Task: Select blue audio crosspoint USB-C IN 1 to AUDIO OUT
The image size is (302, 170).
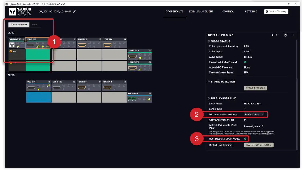Action: (x=39, y=97)
